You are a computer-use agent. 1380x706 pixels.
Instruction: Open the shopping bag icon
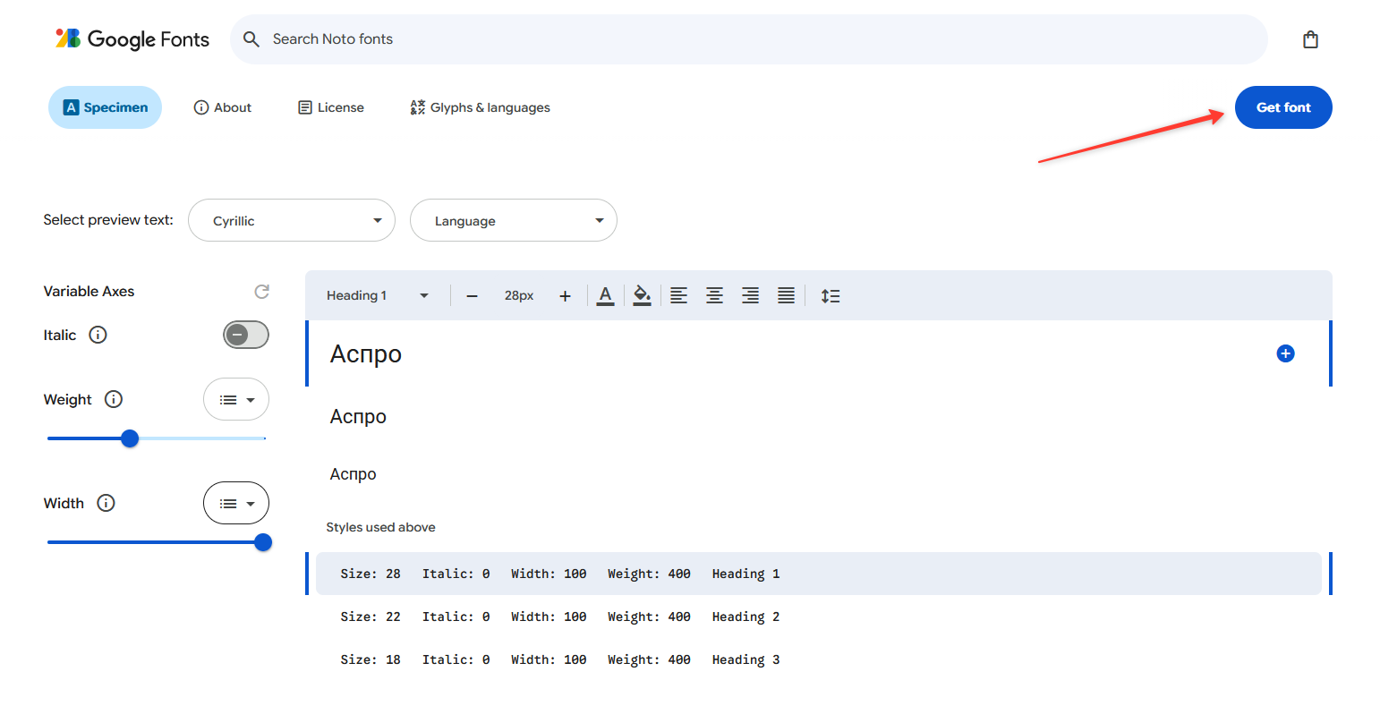1310,39
